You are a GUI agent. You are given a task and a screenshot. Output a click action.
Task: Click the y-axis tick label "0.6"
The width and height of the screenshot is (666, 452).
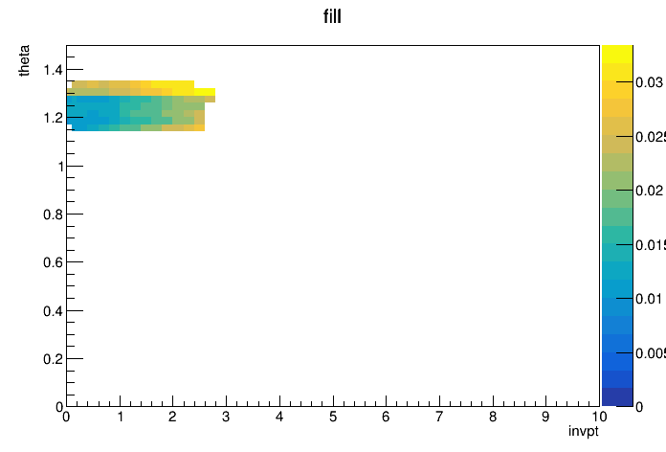[51, 262]
